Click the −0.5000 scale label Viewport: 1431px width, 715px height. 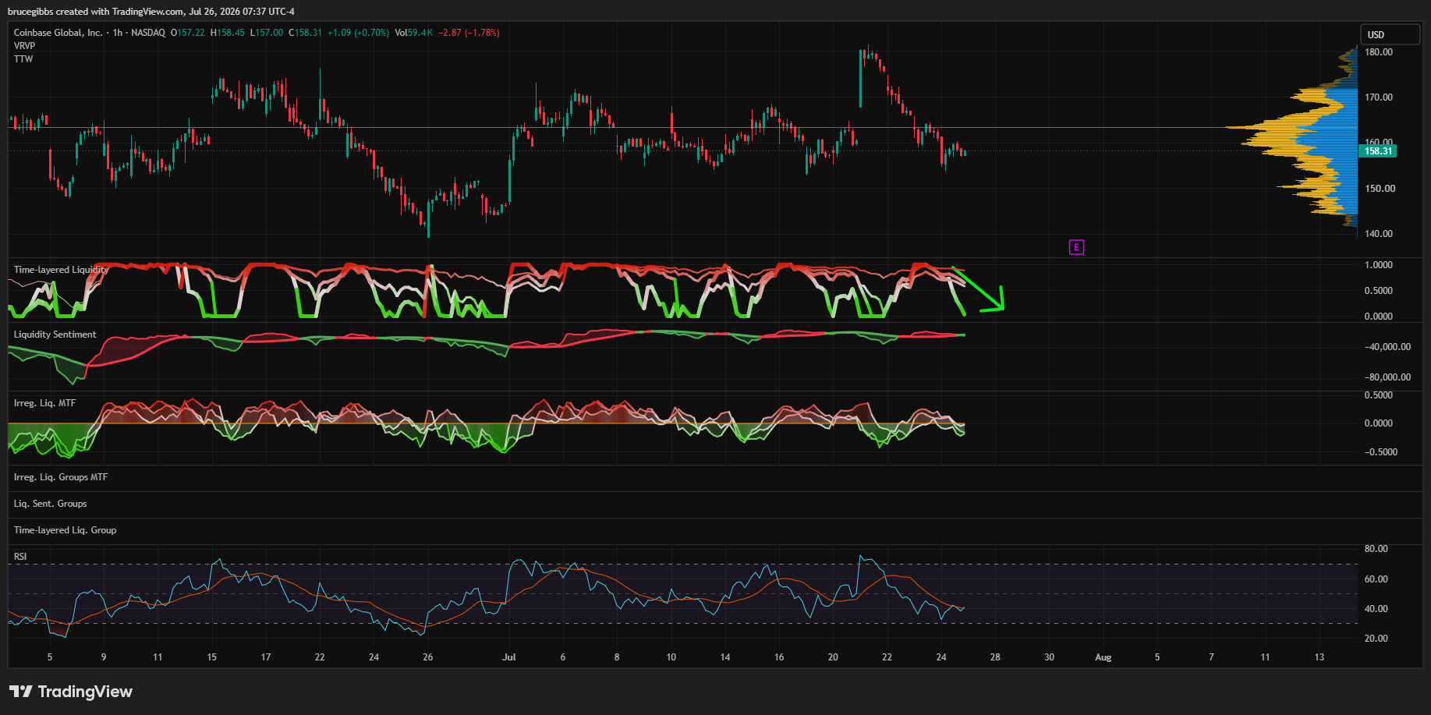click(x=1381, y=452)
